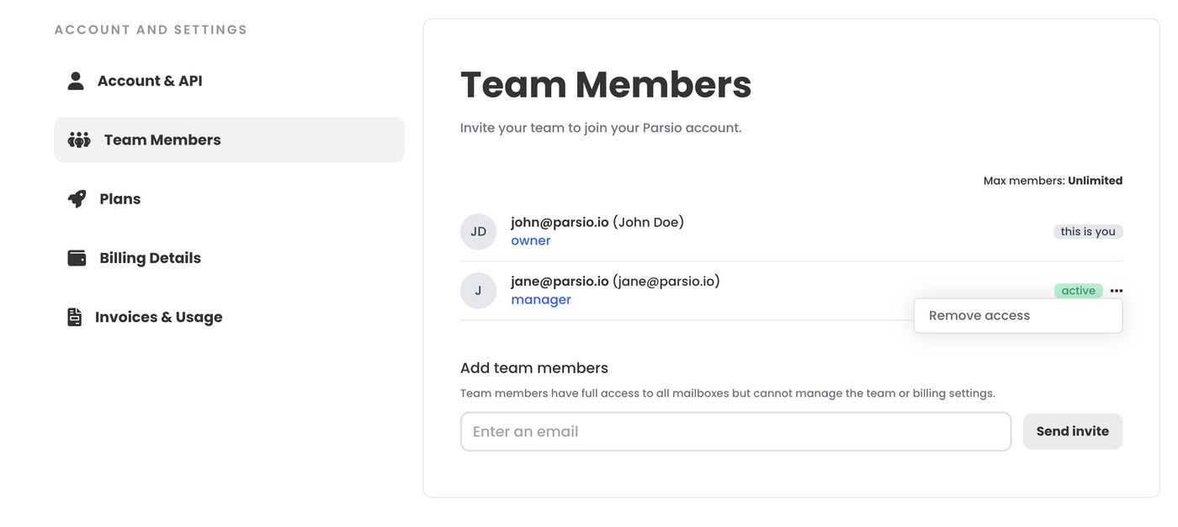The image size is (1178, 527).
Task: Click the owner role link for John
Action: (530, 241)
